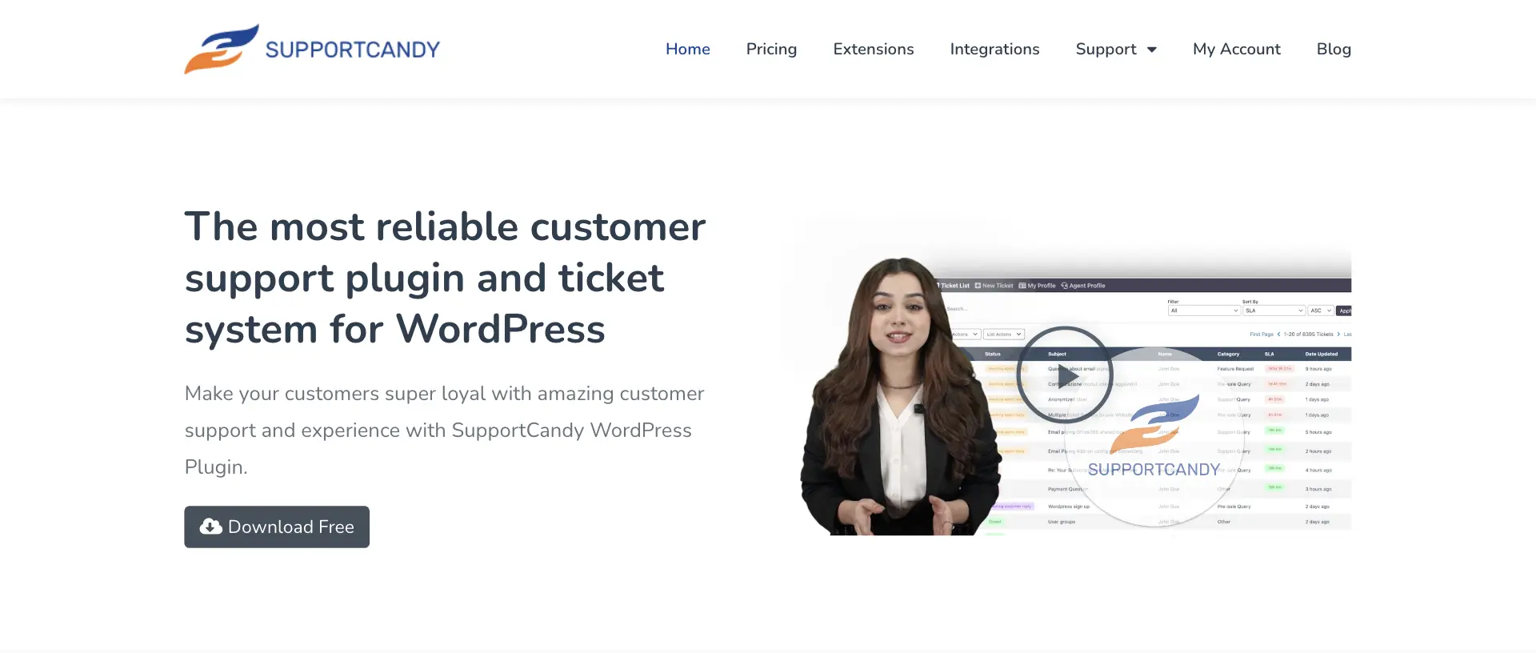Viewport: 1536px width, 653px height.
Task: Click the SupportCandy logo in header
Action: point(312,49)
